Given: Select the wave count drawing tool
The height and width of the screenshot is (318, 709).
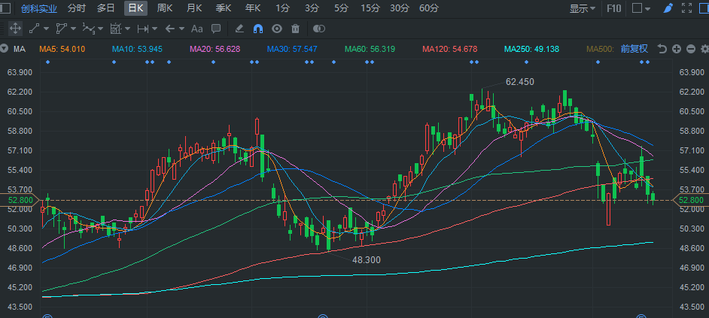Looking at the screenshot, I should 88,29.
